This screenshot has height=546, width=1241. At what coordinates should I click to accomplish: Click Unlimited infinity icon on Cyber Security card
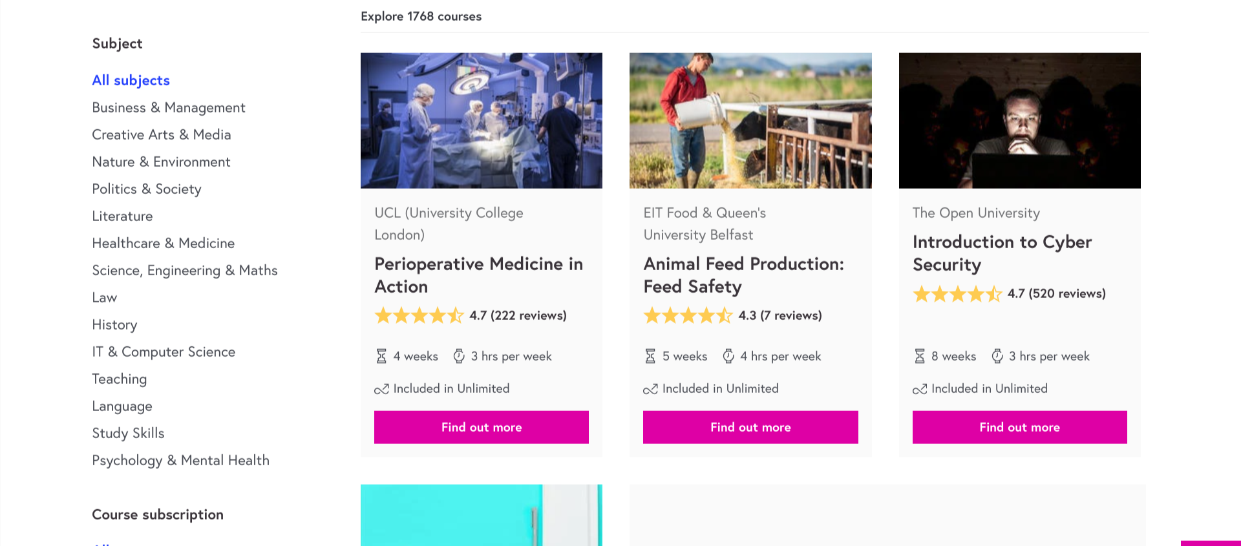tap(920, 389)
